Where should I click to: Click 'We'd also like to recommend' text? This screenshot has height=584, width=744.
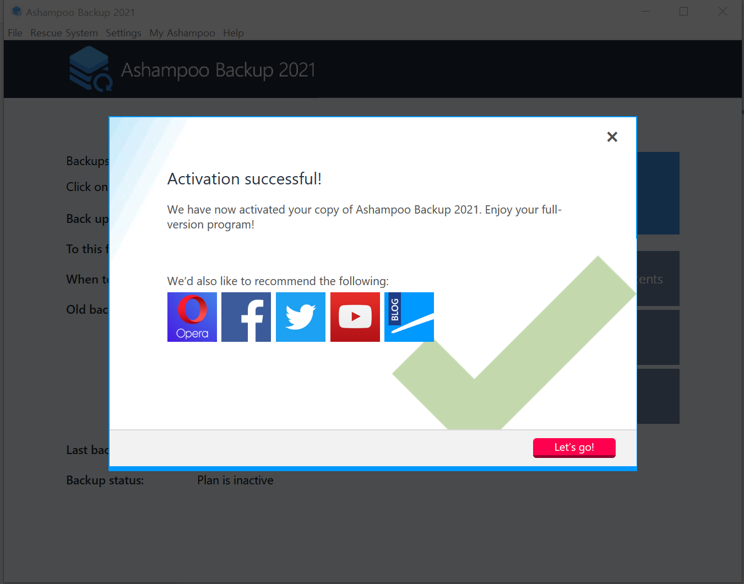click(278, 281)
